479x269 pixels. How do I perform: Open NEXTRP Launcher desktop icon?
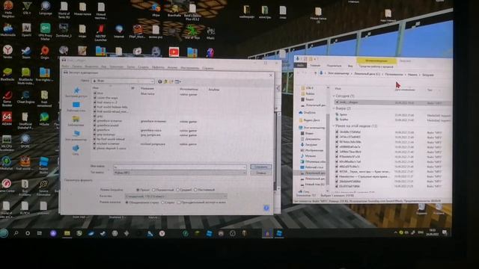[100, 33]
